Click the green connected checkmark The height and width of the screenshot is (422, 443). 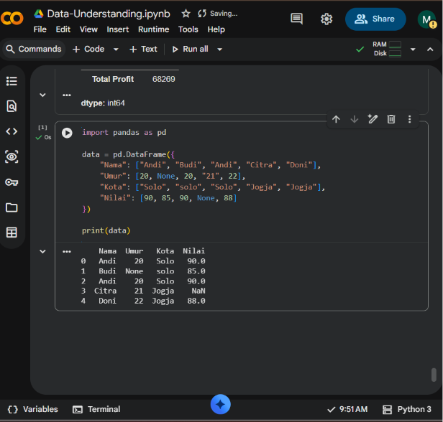pos(360,50)
